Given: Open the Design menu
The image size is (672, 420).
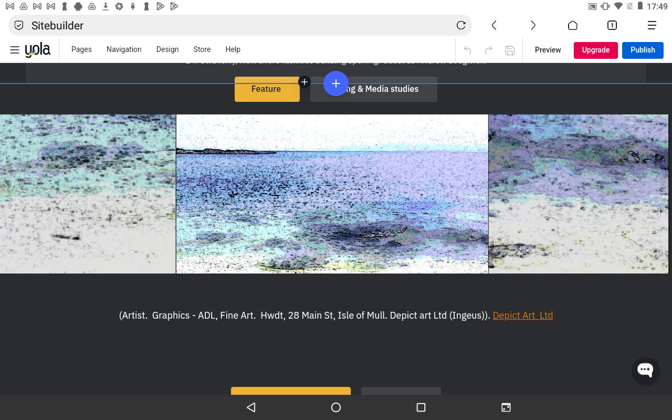Looking at the screenshot, I should point(167,49).
